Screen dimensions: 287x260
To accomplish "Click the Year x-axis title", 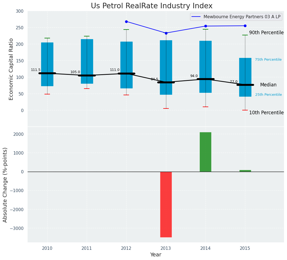I will [x=156, y=255].
